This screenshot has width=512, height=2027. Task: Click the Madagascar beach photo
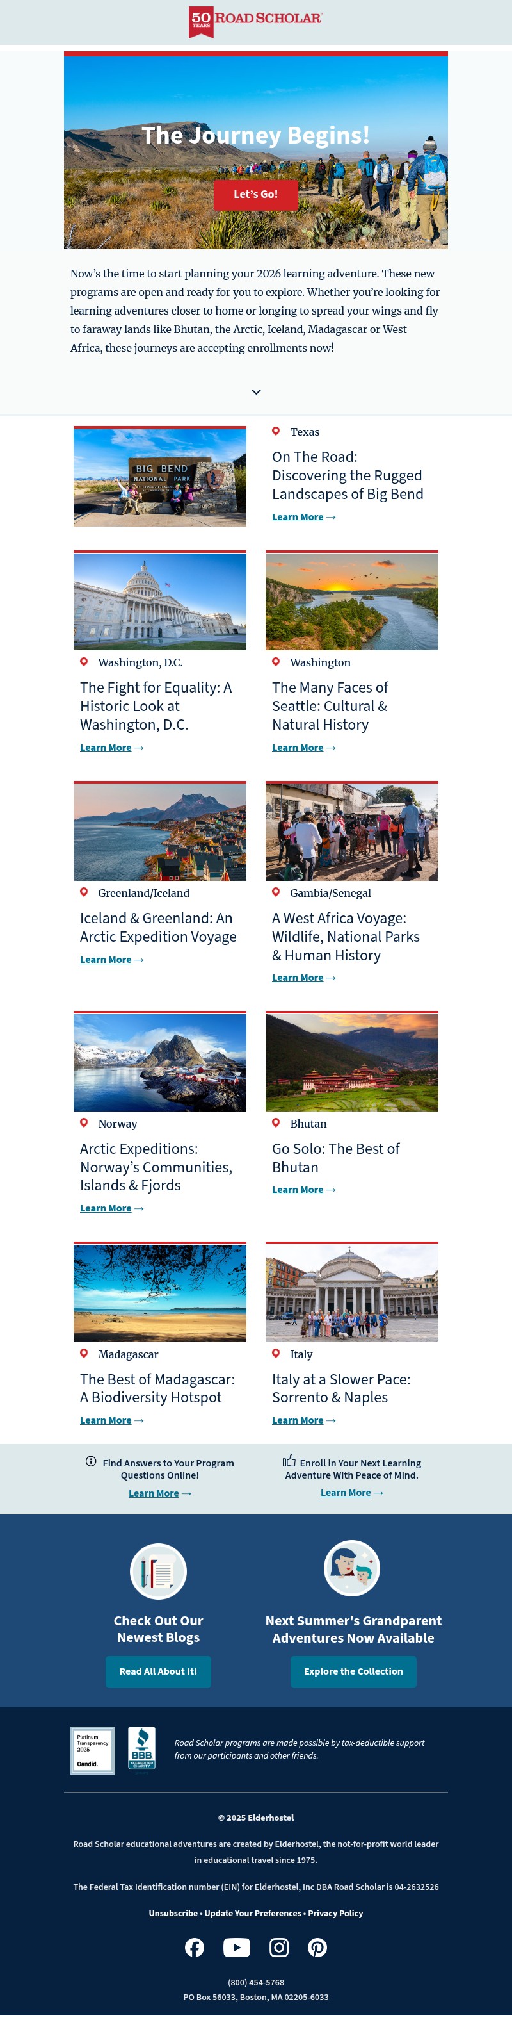[159, 1292]
